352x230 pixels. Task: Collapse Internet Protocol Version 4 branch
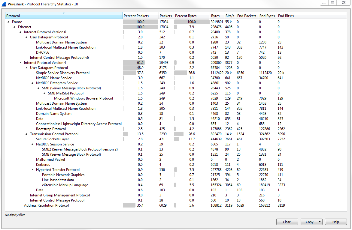(x=21, y=63)
